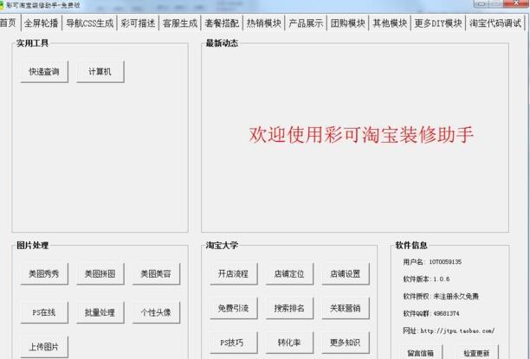Open 美图拼图 image collage

[x=100, y=274]
